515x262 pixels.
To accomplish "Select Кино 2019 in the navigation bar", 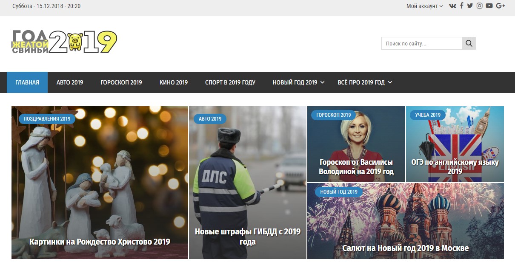I will point(174,82).
